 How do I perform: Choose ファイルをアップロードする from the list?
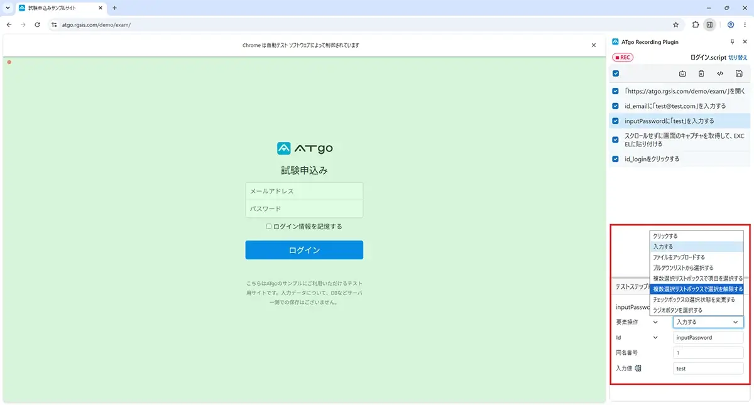click(x=697, y=257)
